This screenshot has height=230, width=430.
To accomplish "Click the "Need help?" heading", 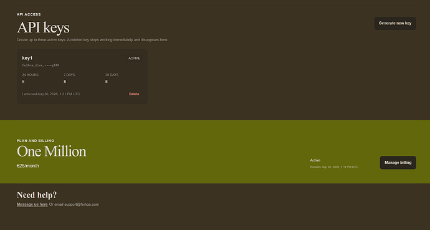I will (x=37, y=195).
